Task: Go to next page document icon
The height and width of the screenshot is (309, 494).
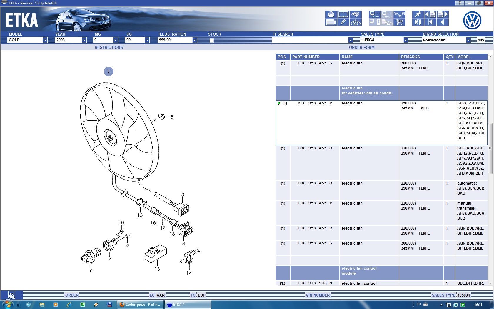Action: (443, 14)
